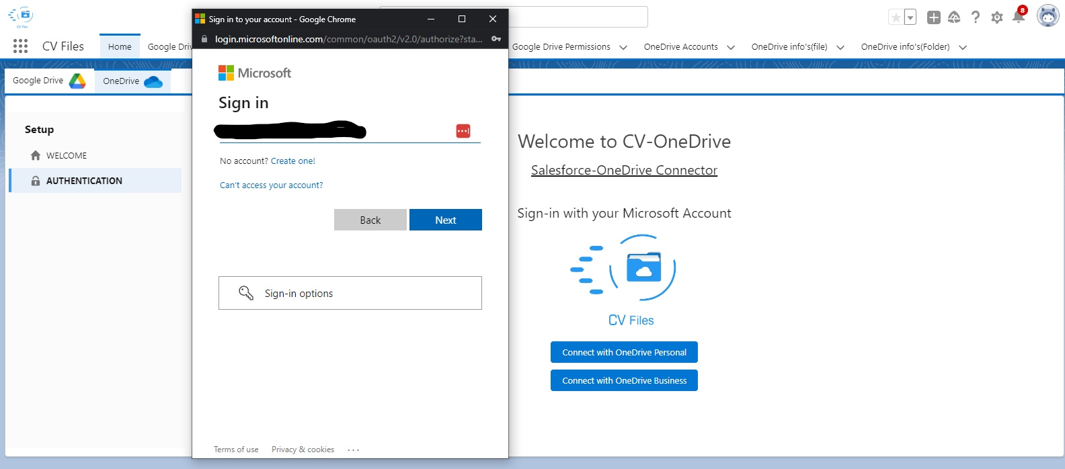Select WELCOME in the Setup sidebar

(x=95, y=155)
